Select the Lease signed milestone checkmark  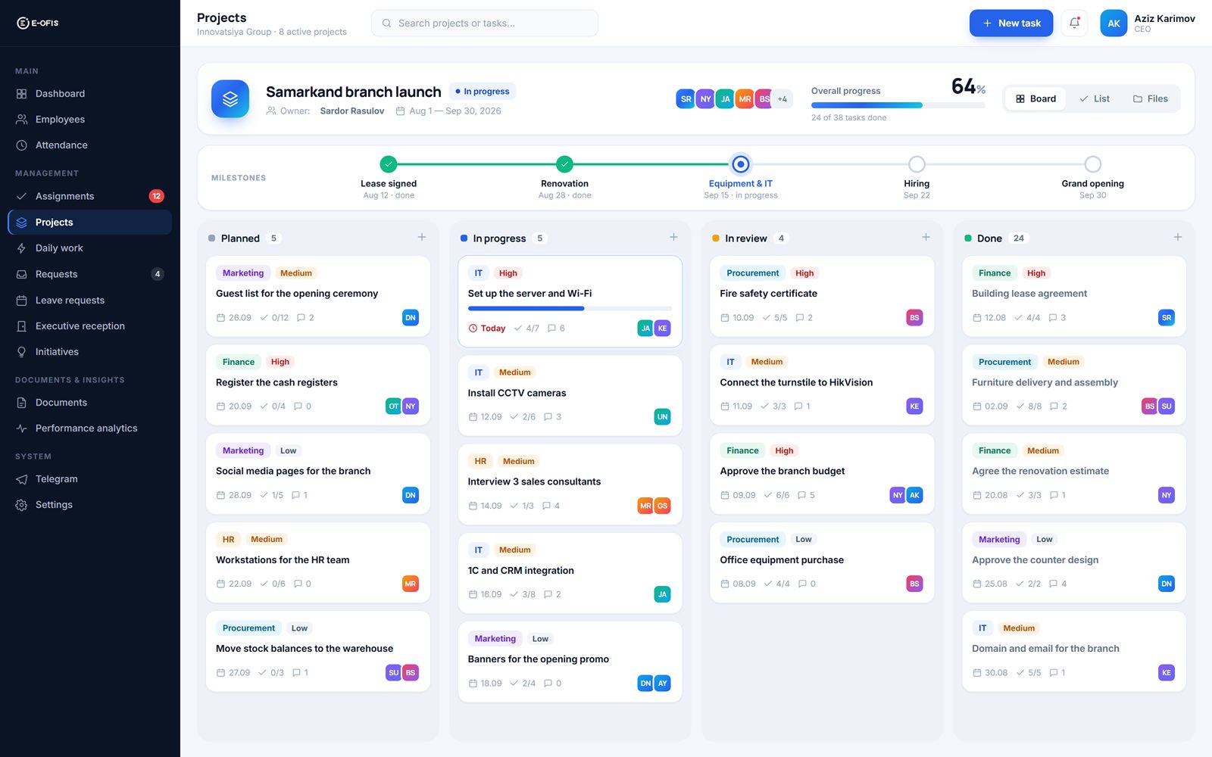click(x=389, y=164)
